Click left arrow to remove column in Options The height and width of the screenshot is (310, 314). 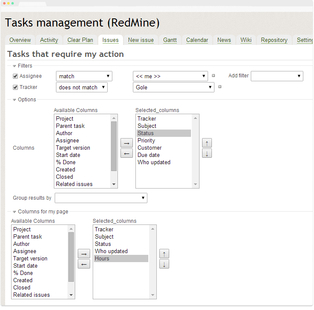tap(126, 153)
